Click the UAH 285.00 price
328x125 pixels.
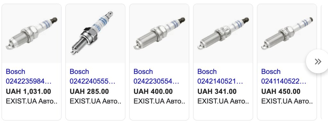(89, 91)
